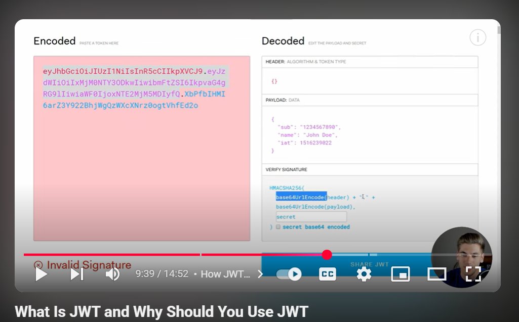
Task: Click the base64UrlEncode(payload) line
Action: pyautogui.click(x=315, y=207)
